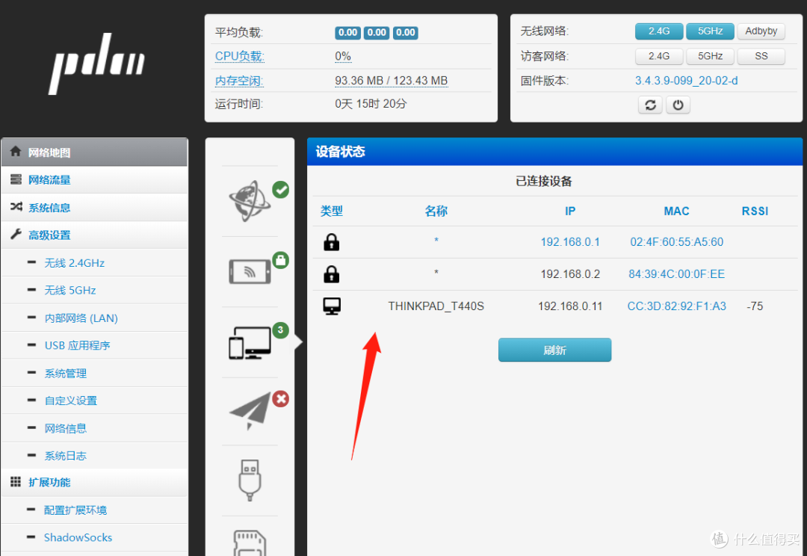807x556 pixels.
Task: Click the circular arrows reboot icon button
Action: (651, 105)
